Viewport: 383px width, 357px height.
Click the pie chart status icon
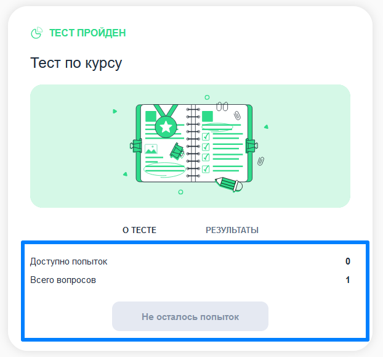[x=37, y=33]
